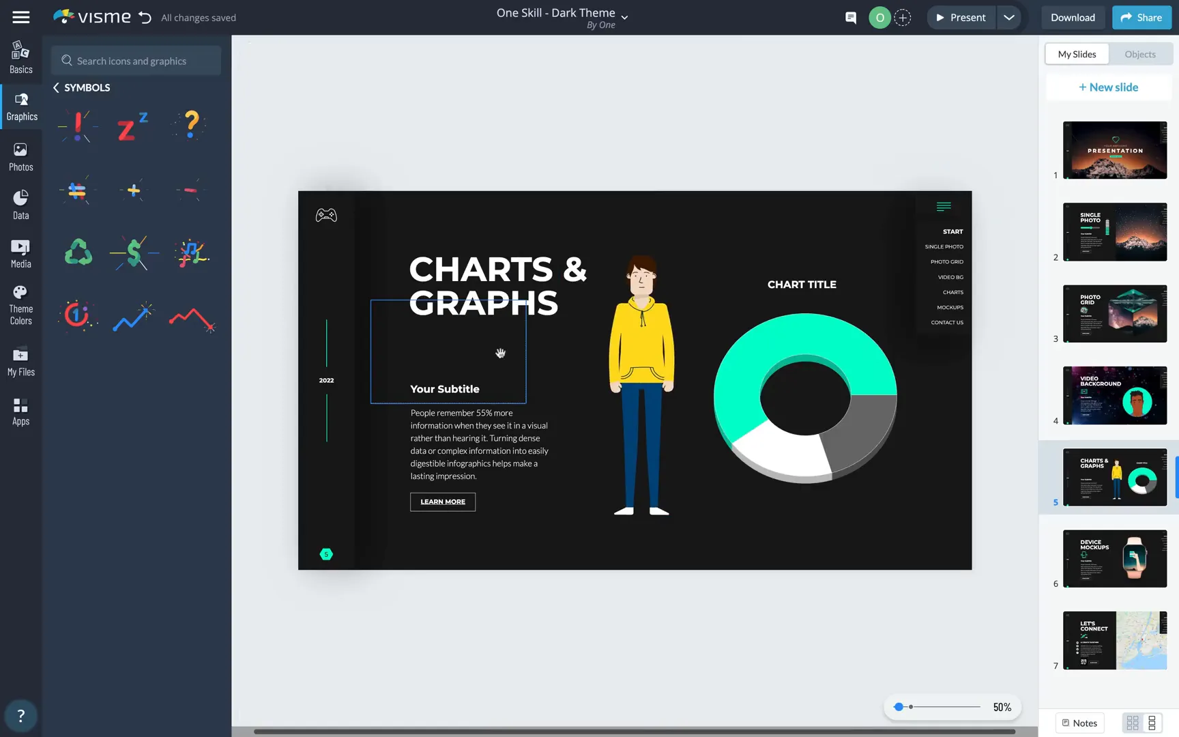This screenshot has height=737, width=1179.
Task: Open the Theme Colors panel
Action: pyautogui.click(x=20, y=304)
